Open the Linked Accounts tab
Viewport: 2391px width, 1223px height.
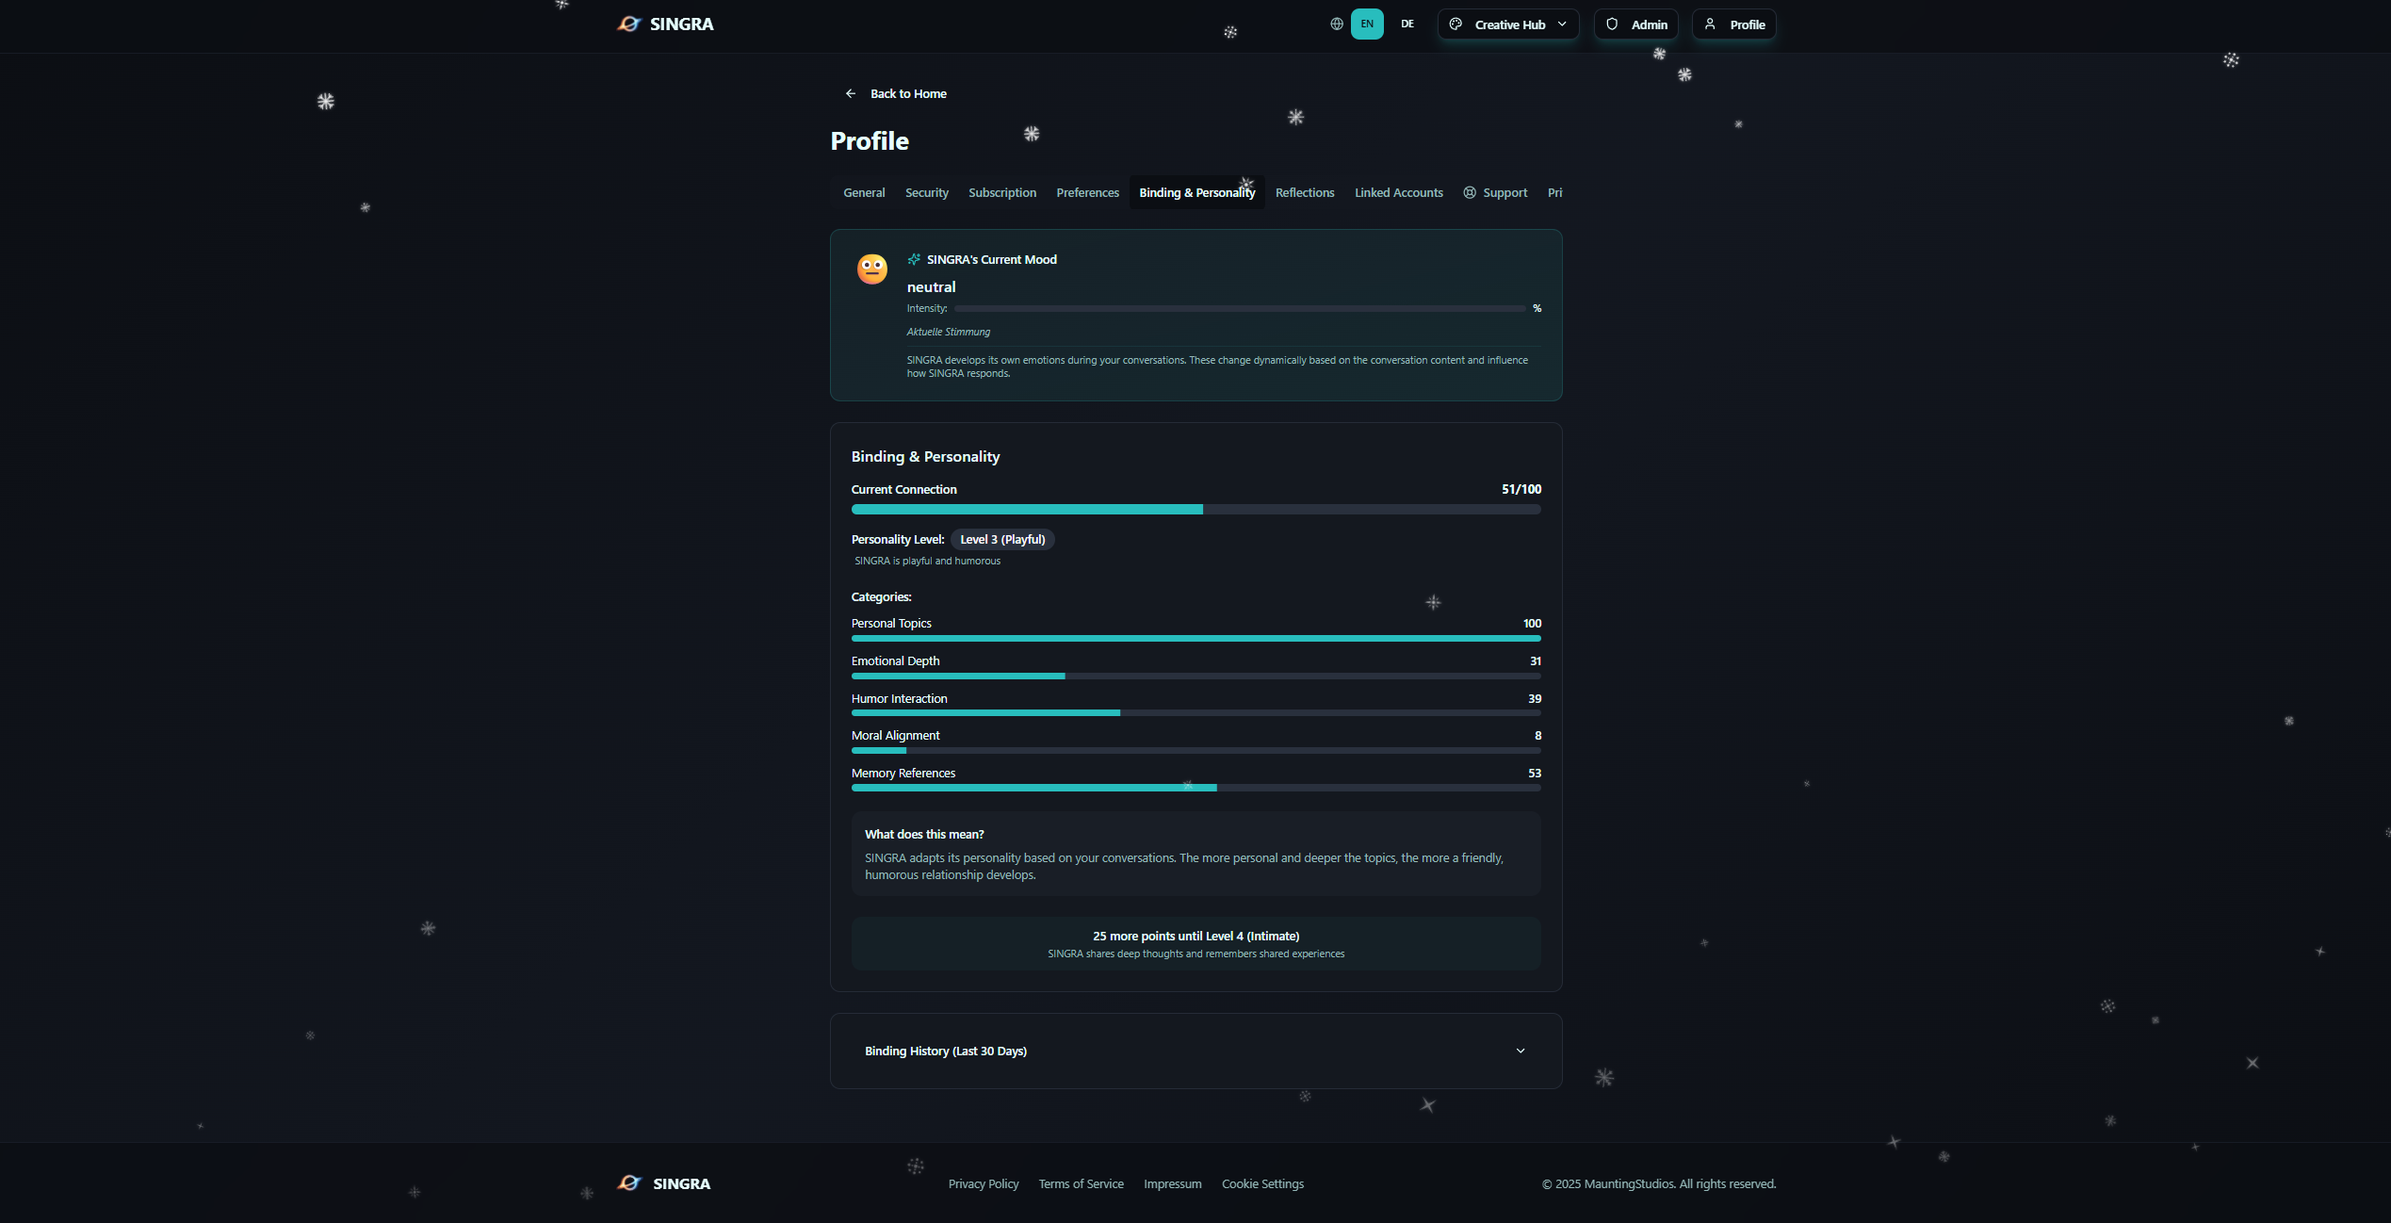(x=1399, y=192)
